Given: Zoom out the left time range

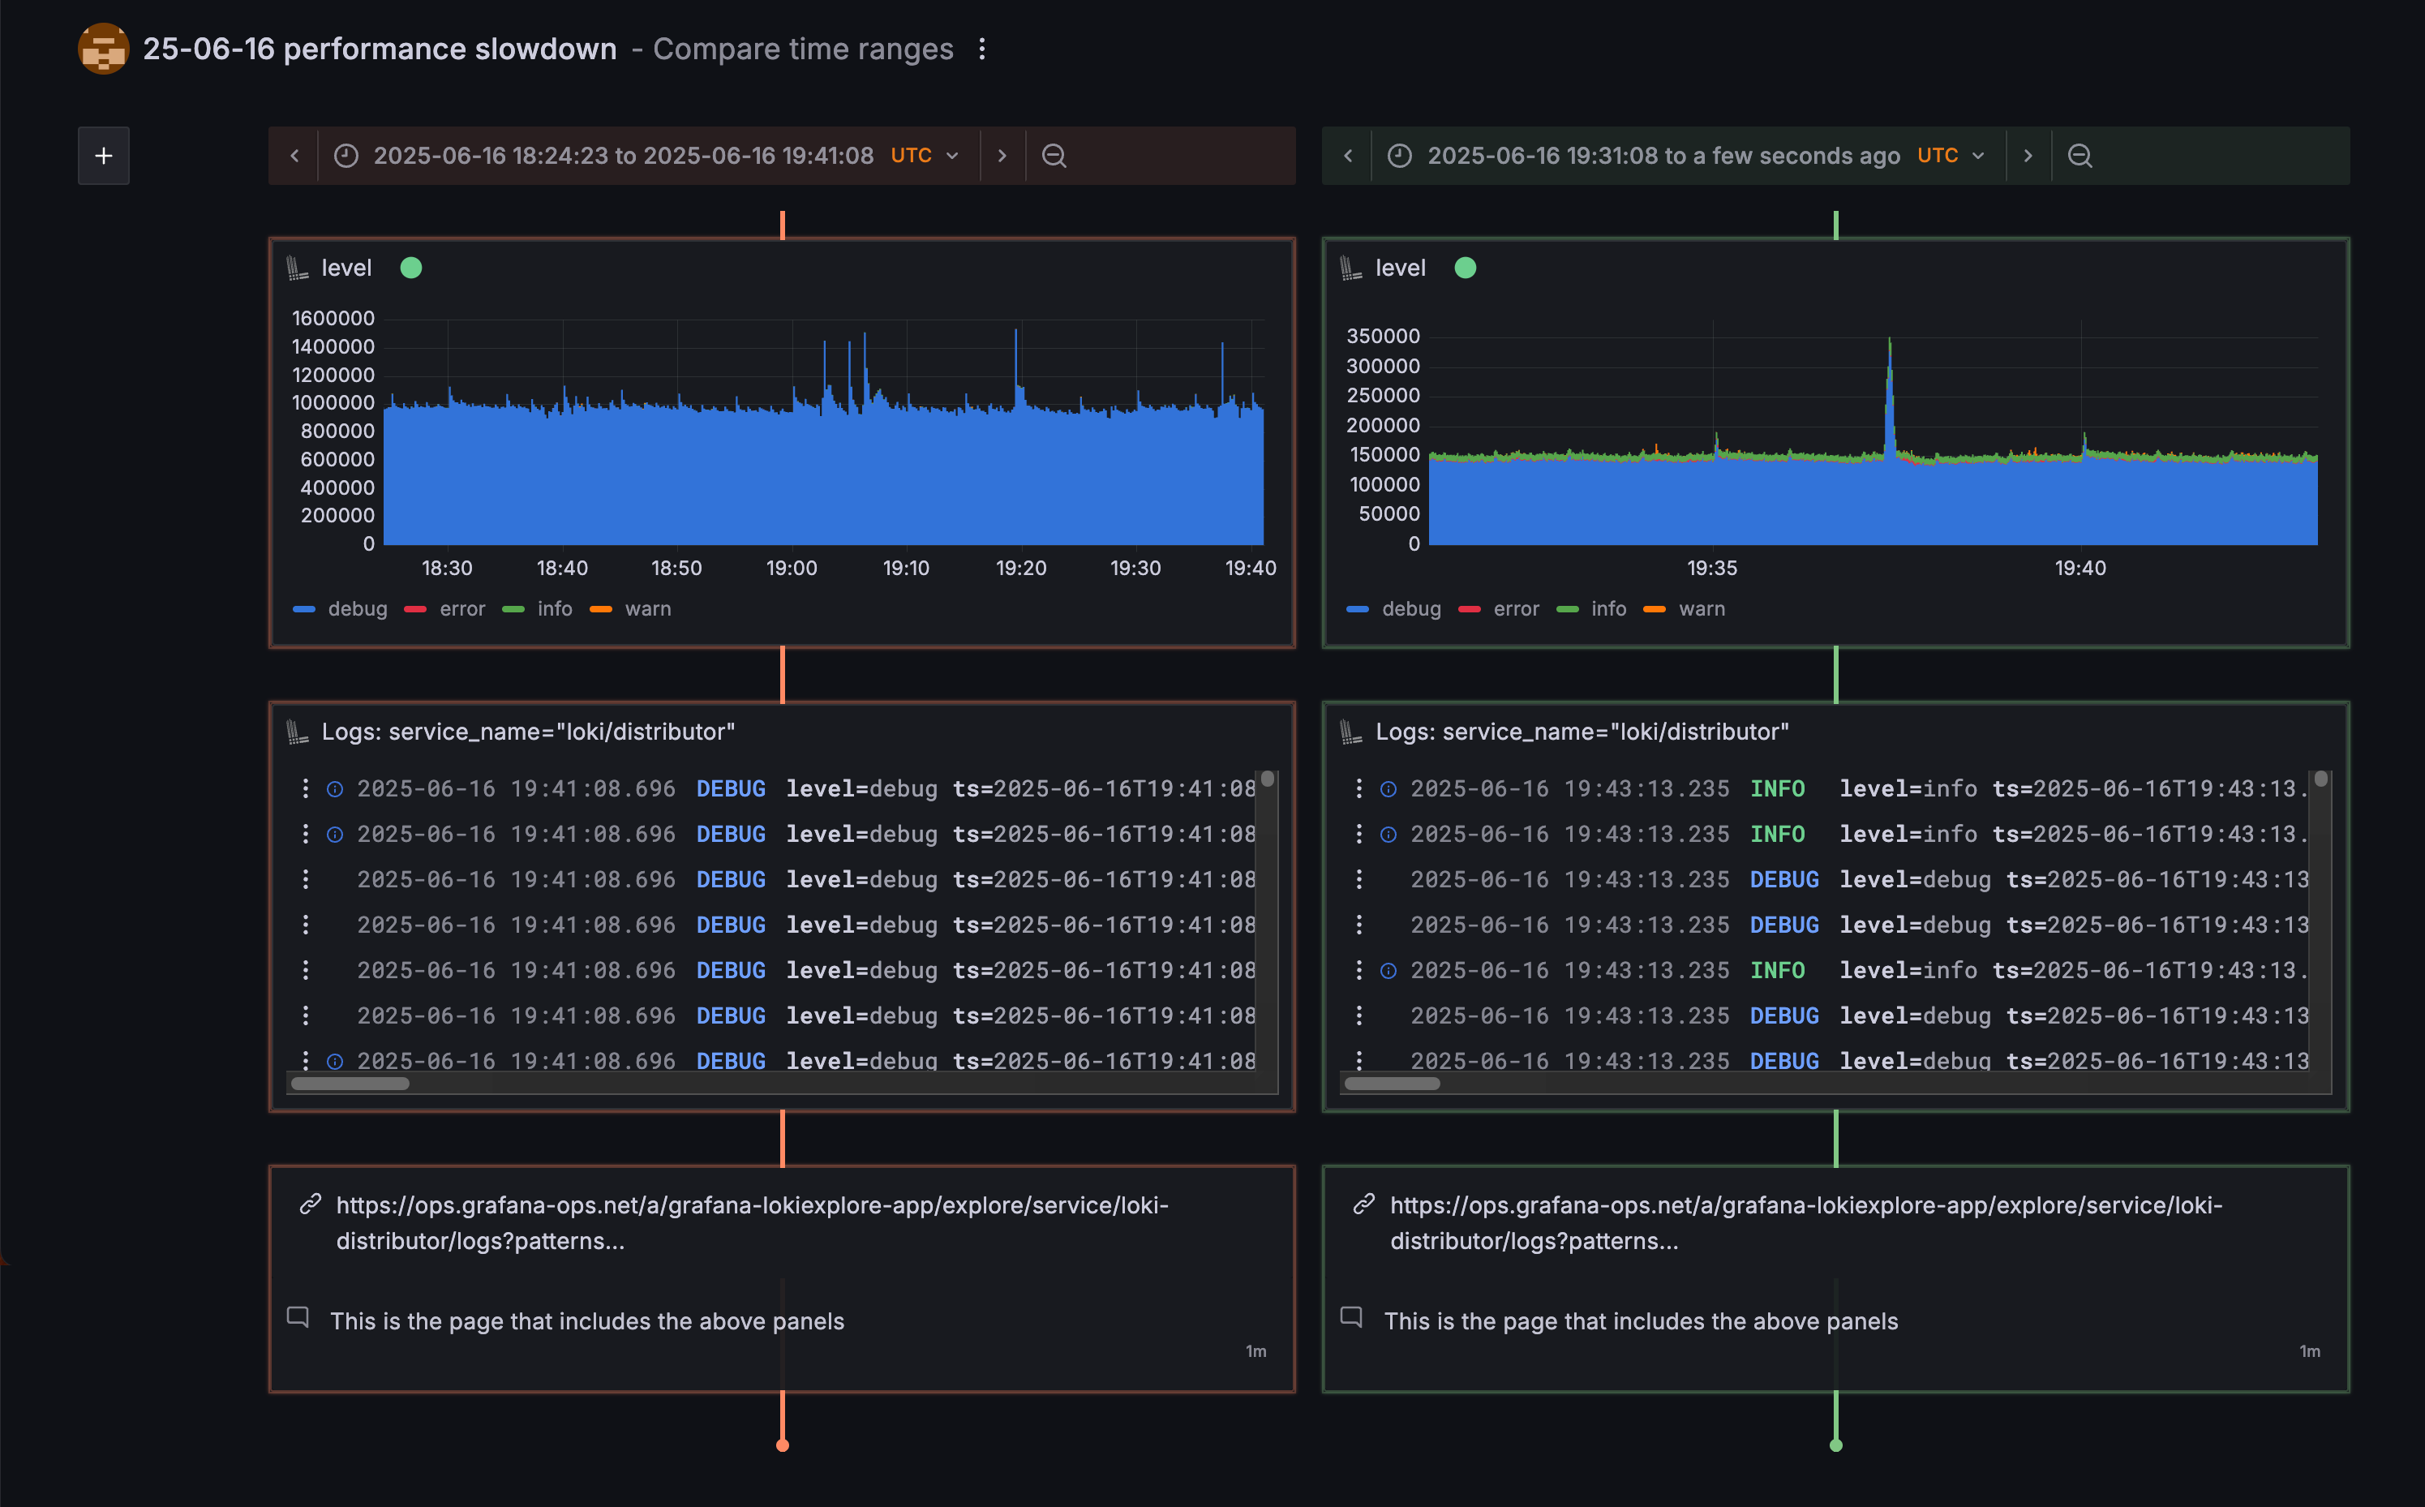Looking at the screenshot, I should pos(1053,156).
